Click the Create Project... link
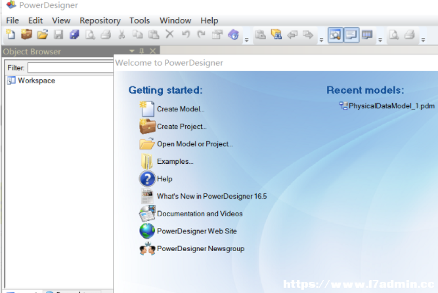Screen dimensions: 438x293 [182, 127]
